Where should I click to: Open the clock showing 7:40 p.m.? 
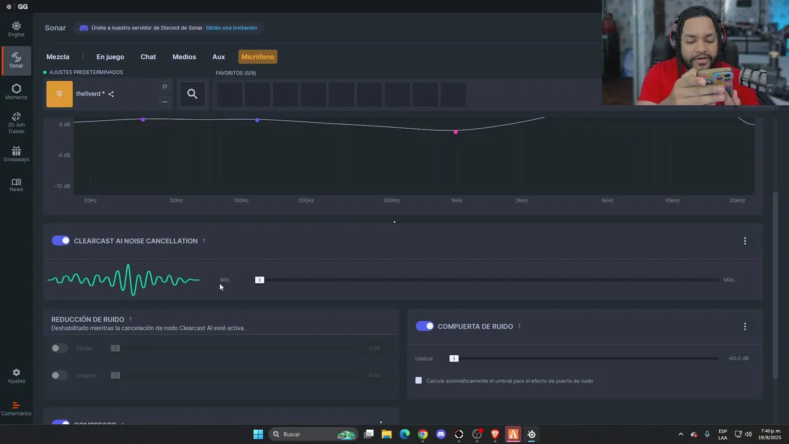(771, 434)
